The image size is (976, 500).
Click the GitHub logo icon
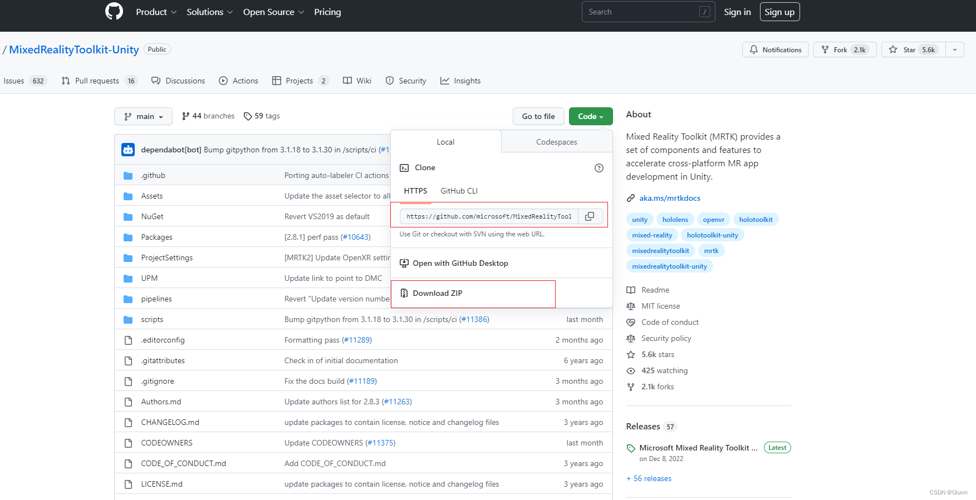click(x=114, y=11)
